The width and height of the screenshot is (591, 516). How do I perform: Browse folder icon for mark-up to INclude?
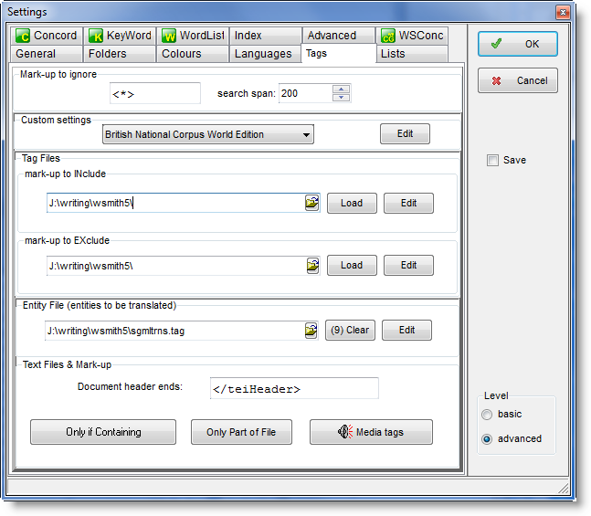coord(311,203)
